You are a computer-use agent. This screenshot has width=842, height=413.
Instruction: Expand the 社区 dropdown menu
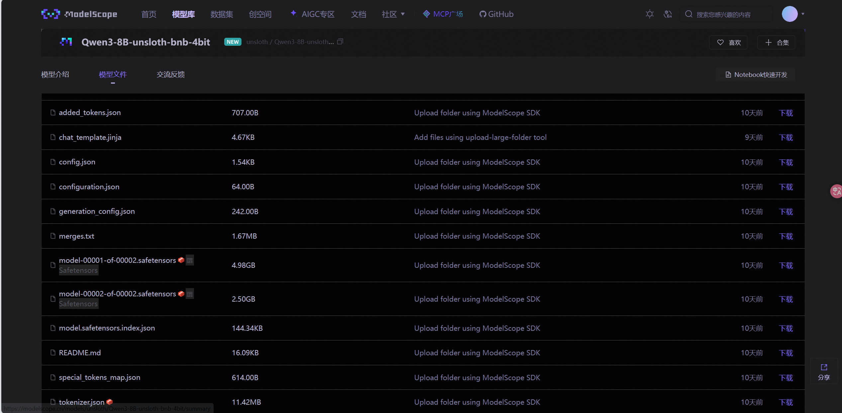click(393, 14)
